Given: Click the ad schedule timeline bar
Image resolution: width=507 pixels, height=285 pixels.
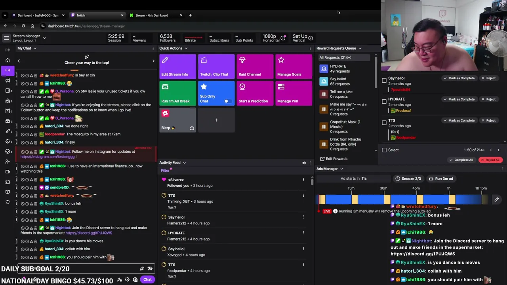Looking at the screenshot, I should [x=403, y=199].
